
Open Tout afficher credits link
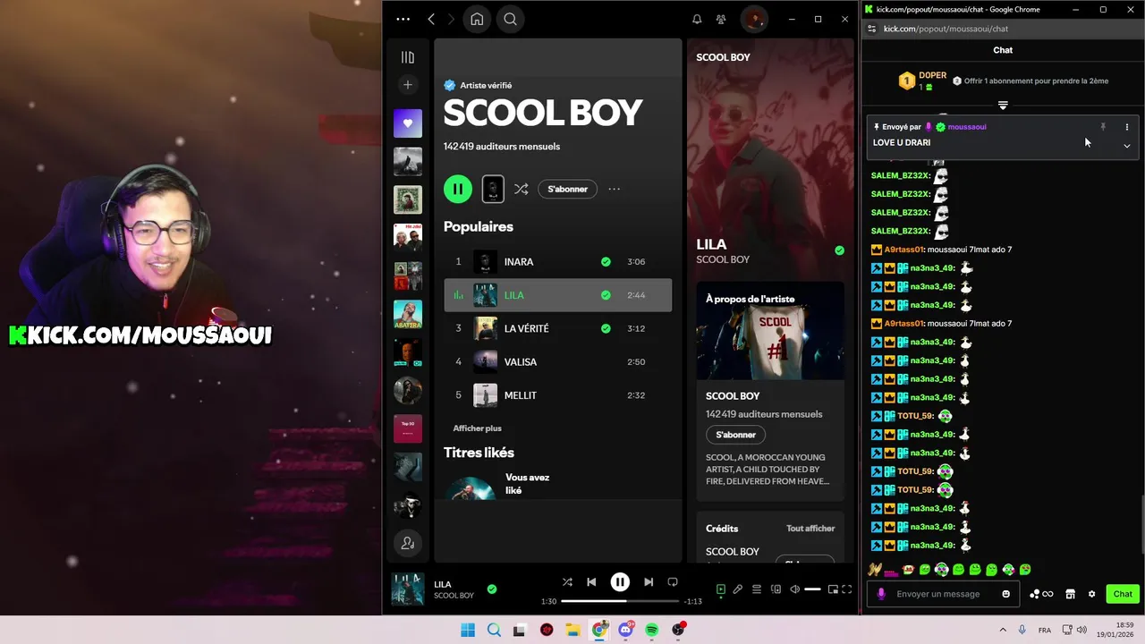pos(810,529)
